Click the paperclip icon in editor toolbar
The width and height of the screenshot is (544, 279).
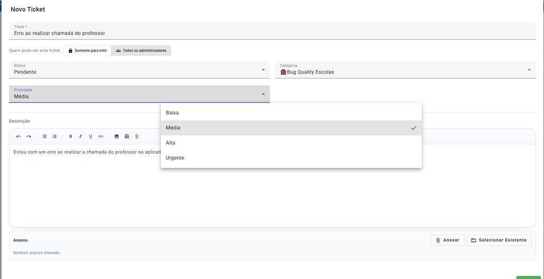click(x=137, y=136)
